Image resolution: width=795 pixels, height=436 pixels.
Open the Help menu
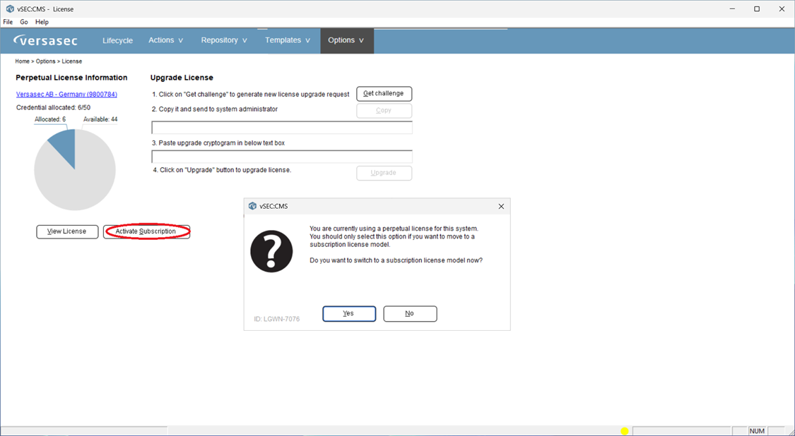(x=42, y=23)
